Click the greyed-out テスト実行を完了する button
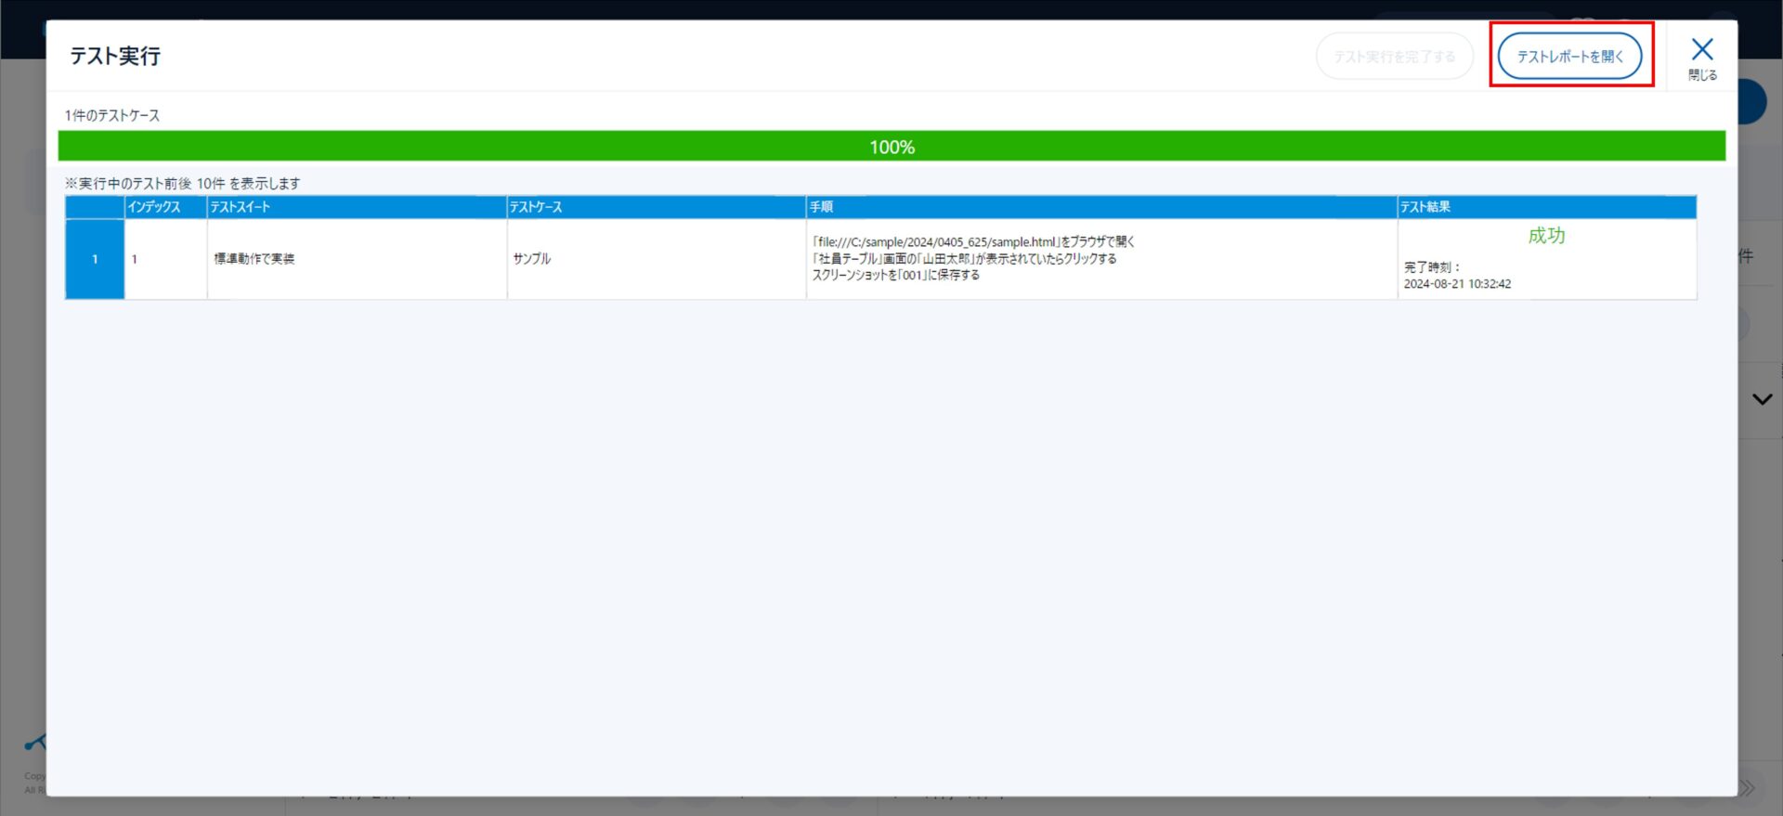 (x=1394, y=57)
